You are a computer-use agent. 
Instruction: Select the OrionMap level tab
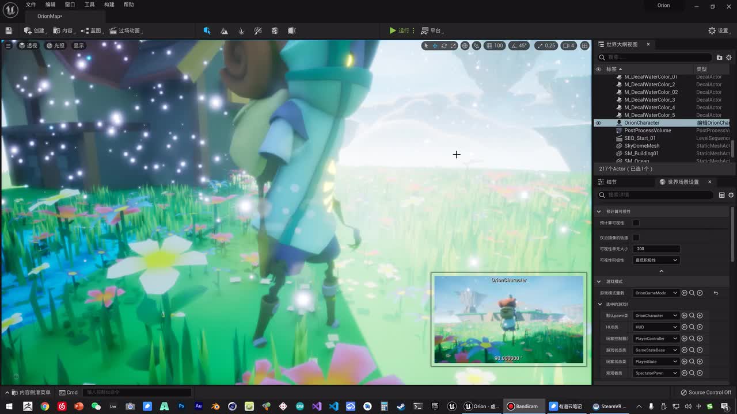50,16
